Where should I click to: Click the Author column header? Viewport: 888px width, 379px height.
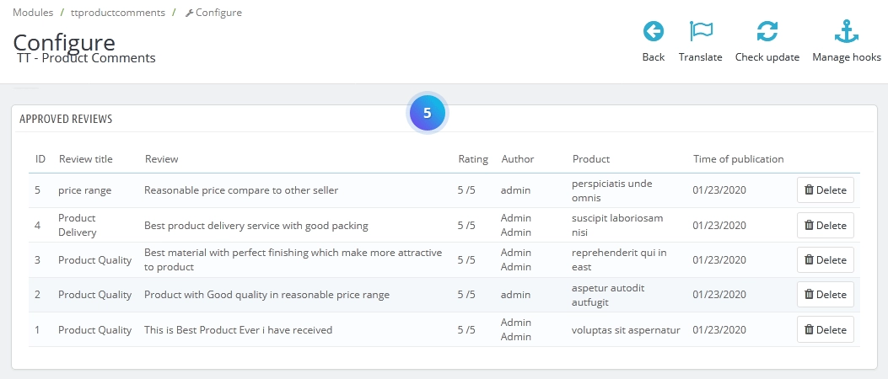click(x=517, y=159)
